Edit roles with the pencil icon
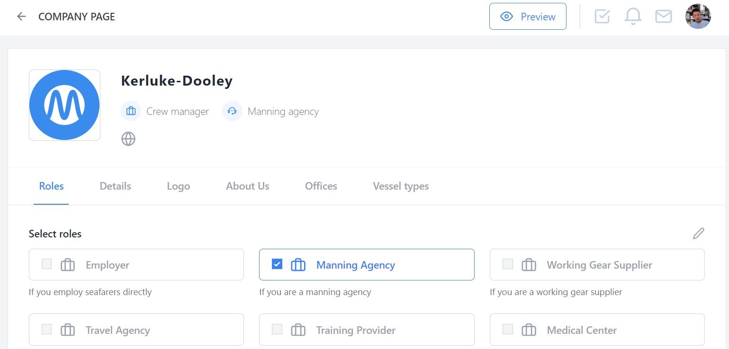The width and height of the screenshot is (729, 349). [698, 233]
